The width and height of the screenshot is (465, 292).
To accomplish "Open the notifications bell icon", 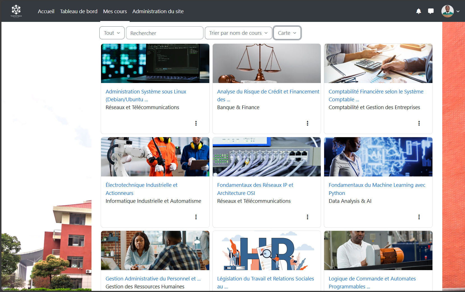I will pyautogui.click(x=418, y=11).
